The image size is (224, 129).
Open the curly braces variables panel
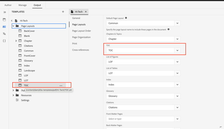pos(4,41)
